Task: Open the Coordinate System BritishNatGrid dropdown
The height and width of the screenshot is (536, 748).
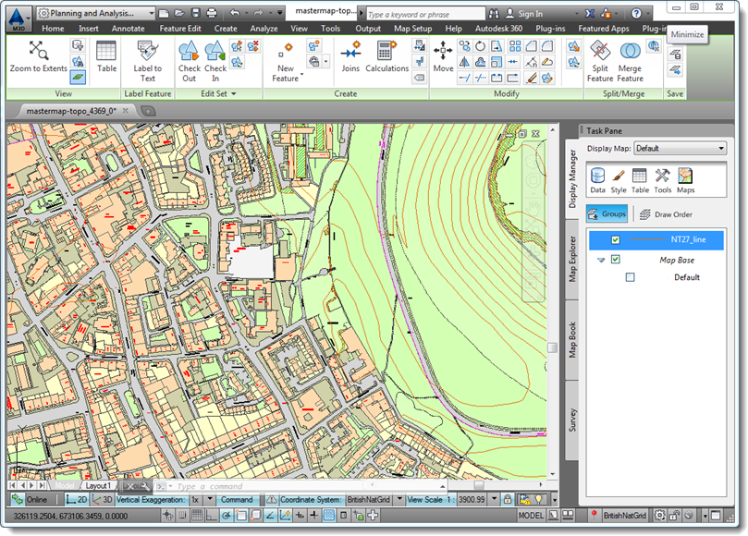Action: point(399,499)
